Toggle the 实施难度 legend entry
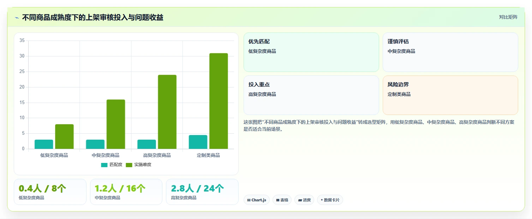The height and width of the screenshot is (219, 532). pos(138,165)
